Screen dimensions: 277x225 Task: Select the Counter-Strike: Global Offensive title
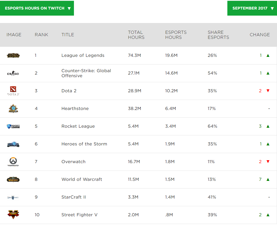[x=86, y=73]
